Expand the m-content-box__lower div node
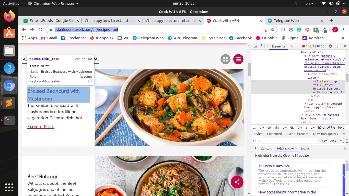 click(302, 115)
